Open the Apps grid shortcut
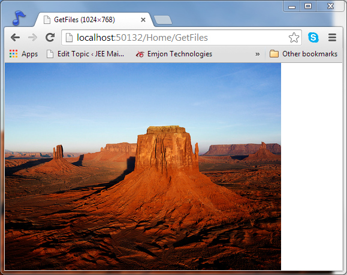Screen dimensions: 347x275 [x=23, y=54]
